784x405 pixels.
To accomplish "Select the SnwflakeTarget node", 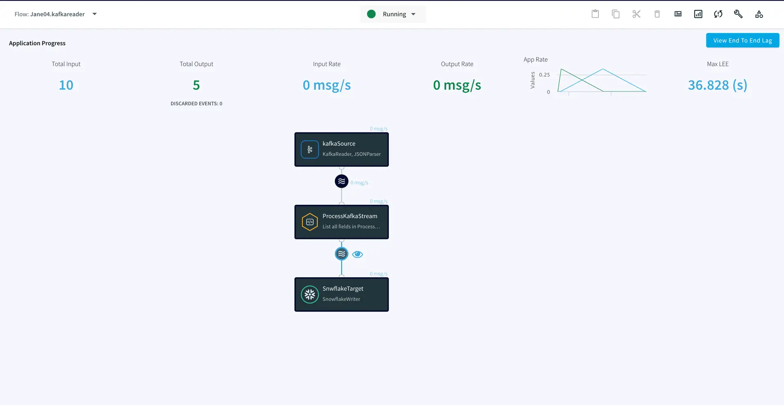I will 341,294.
